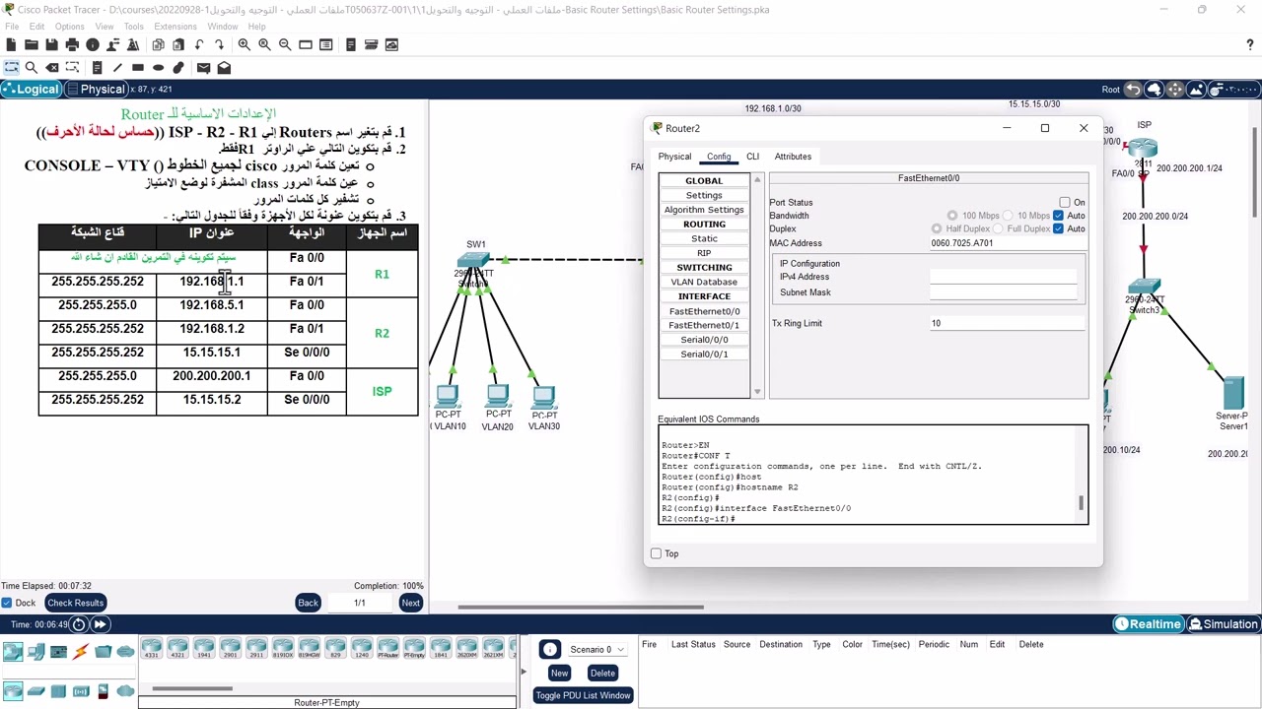Viewport: 1262px width, 709px height.
Task: Select the Full Duplex radio button
Action: (x=998, y=228)
